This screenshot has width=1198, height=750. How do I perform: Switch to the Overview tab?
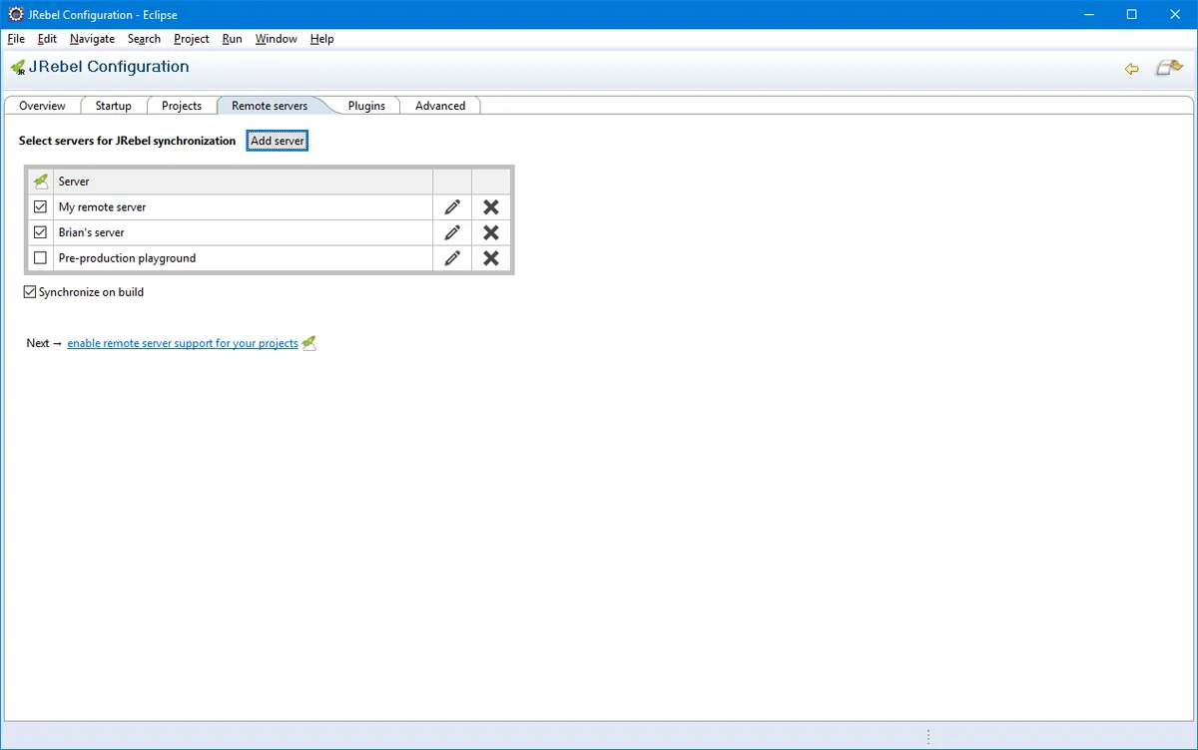pyautogui.click(x=42, y=106)
